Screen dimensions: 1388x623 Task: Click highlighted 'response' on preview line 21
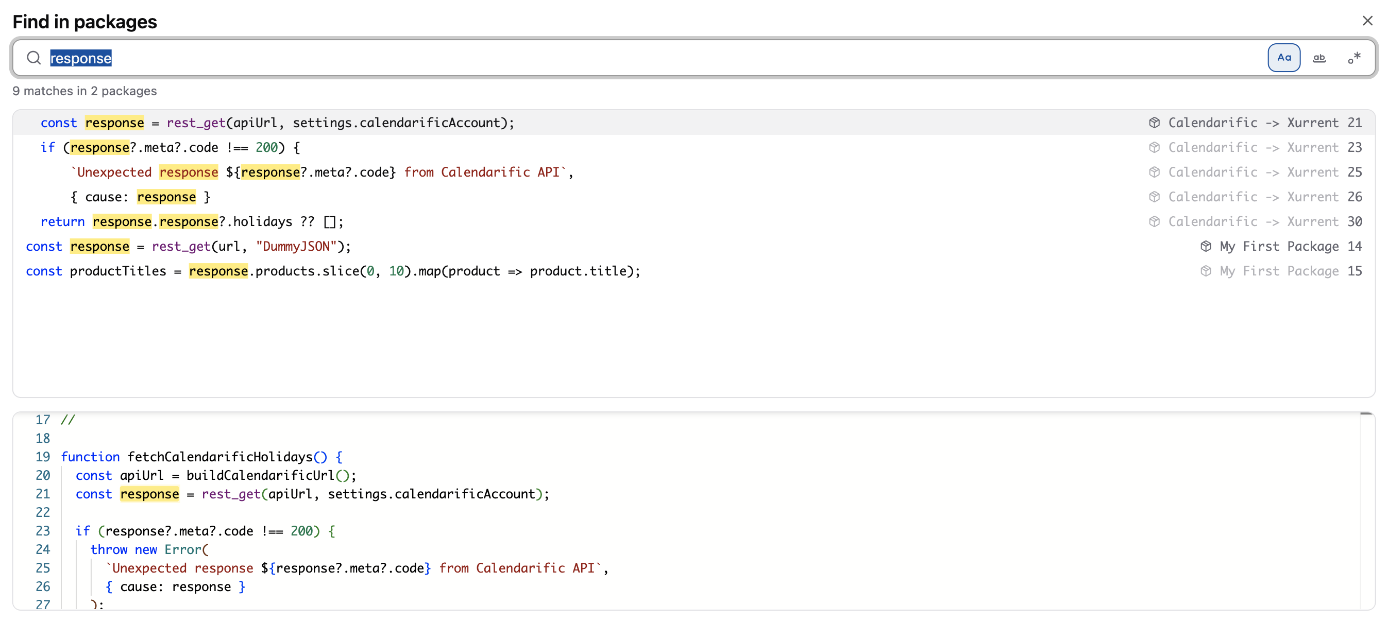(x=149, y=494)
